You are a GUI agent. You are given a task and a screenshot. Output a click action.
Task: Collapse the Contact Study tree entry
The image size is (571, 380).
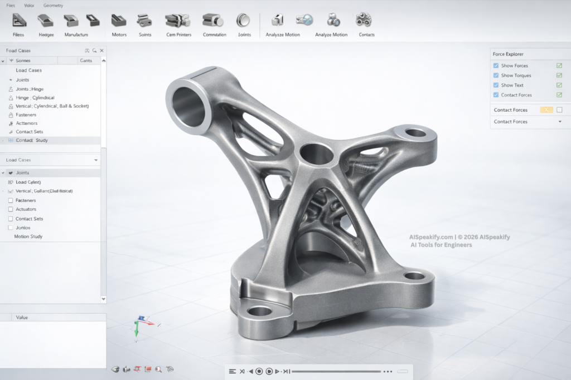click(4, 140)
